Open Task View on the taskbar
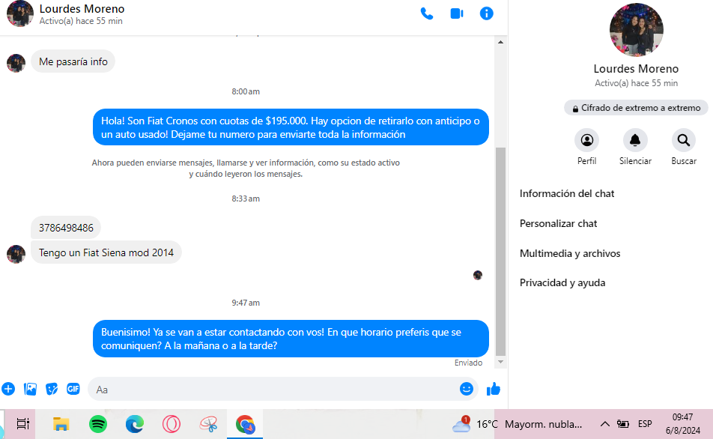Viewport: 713px width, 439px height. (22, 425)
